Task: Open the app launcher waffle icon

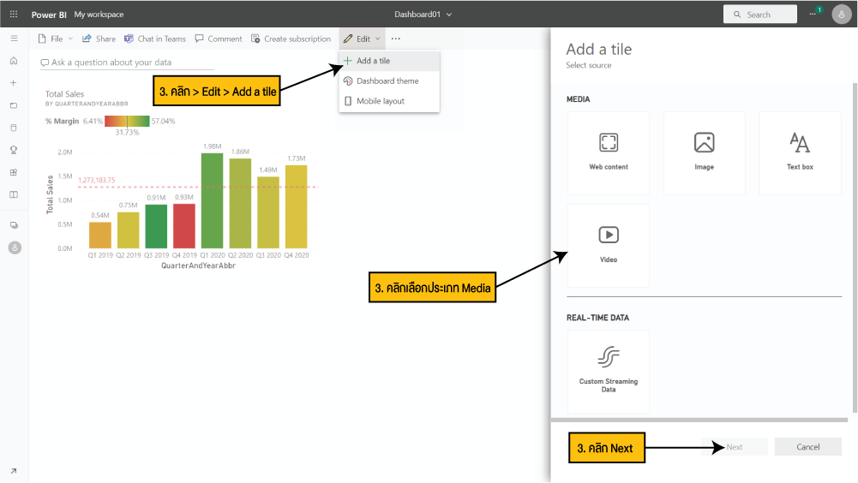Action: (14, 15)
